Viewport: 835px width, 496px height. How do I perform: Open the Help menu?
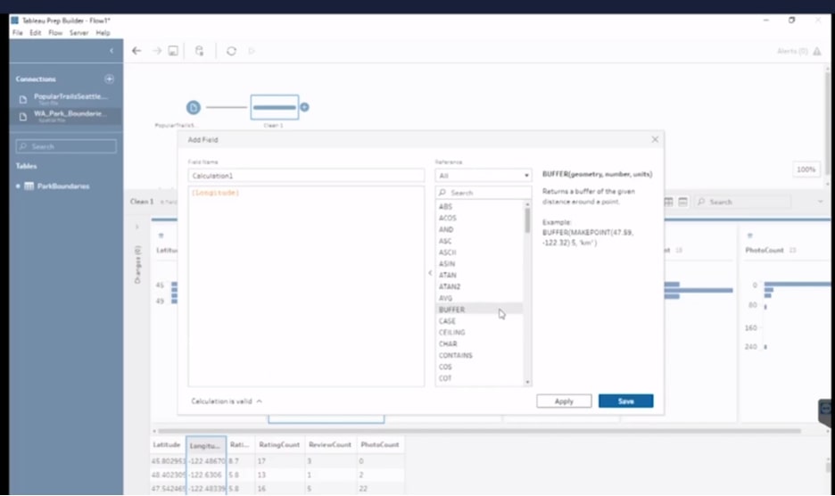103,33
